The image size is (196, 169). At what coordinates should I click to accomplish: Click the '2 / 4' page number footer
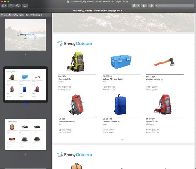[124, 140]
